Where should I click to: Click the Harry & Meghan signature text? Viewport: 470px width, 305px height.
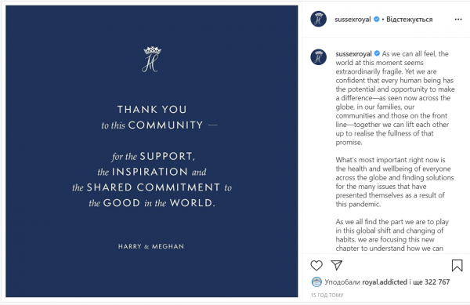point(151,246)
